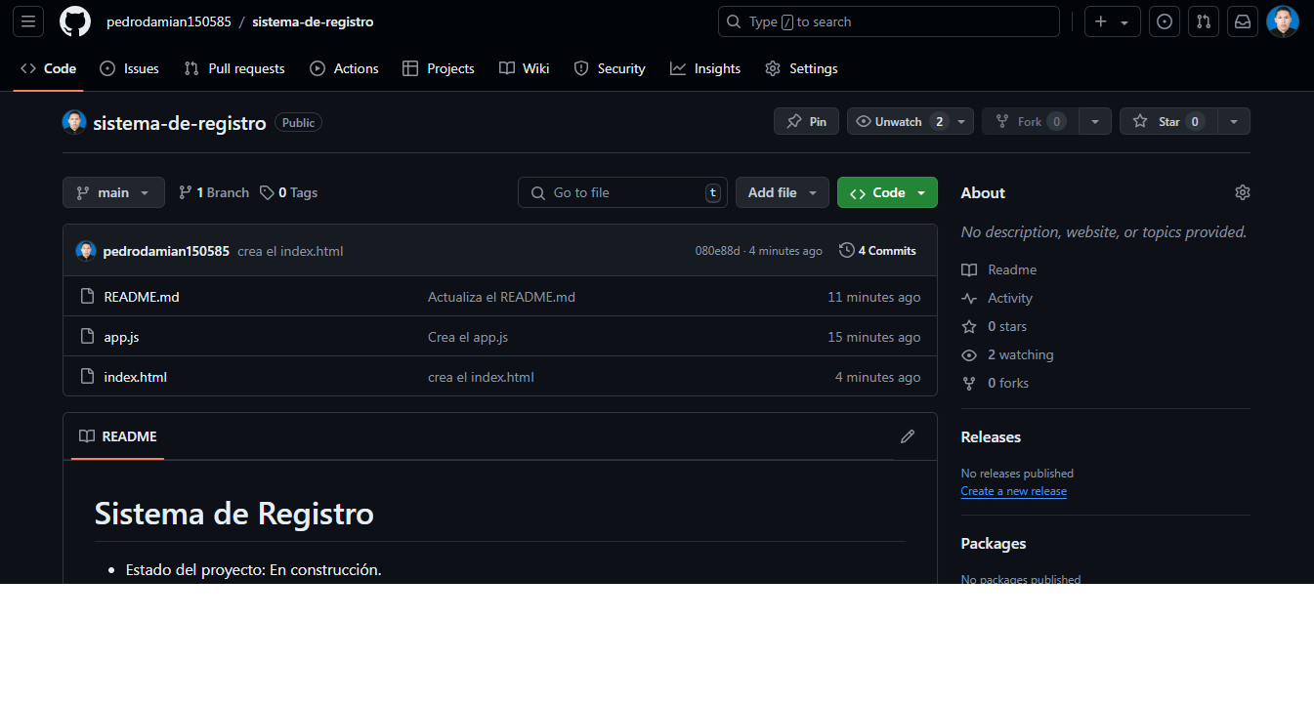
Task: Open the About settings gear icon
Action: [x=1243, y=192]
